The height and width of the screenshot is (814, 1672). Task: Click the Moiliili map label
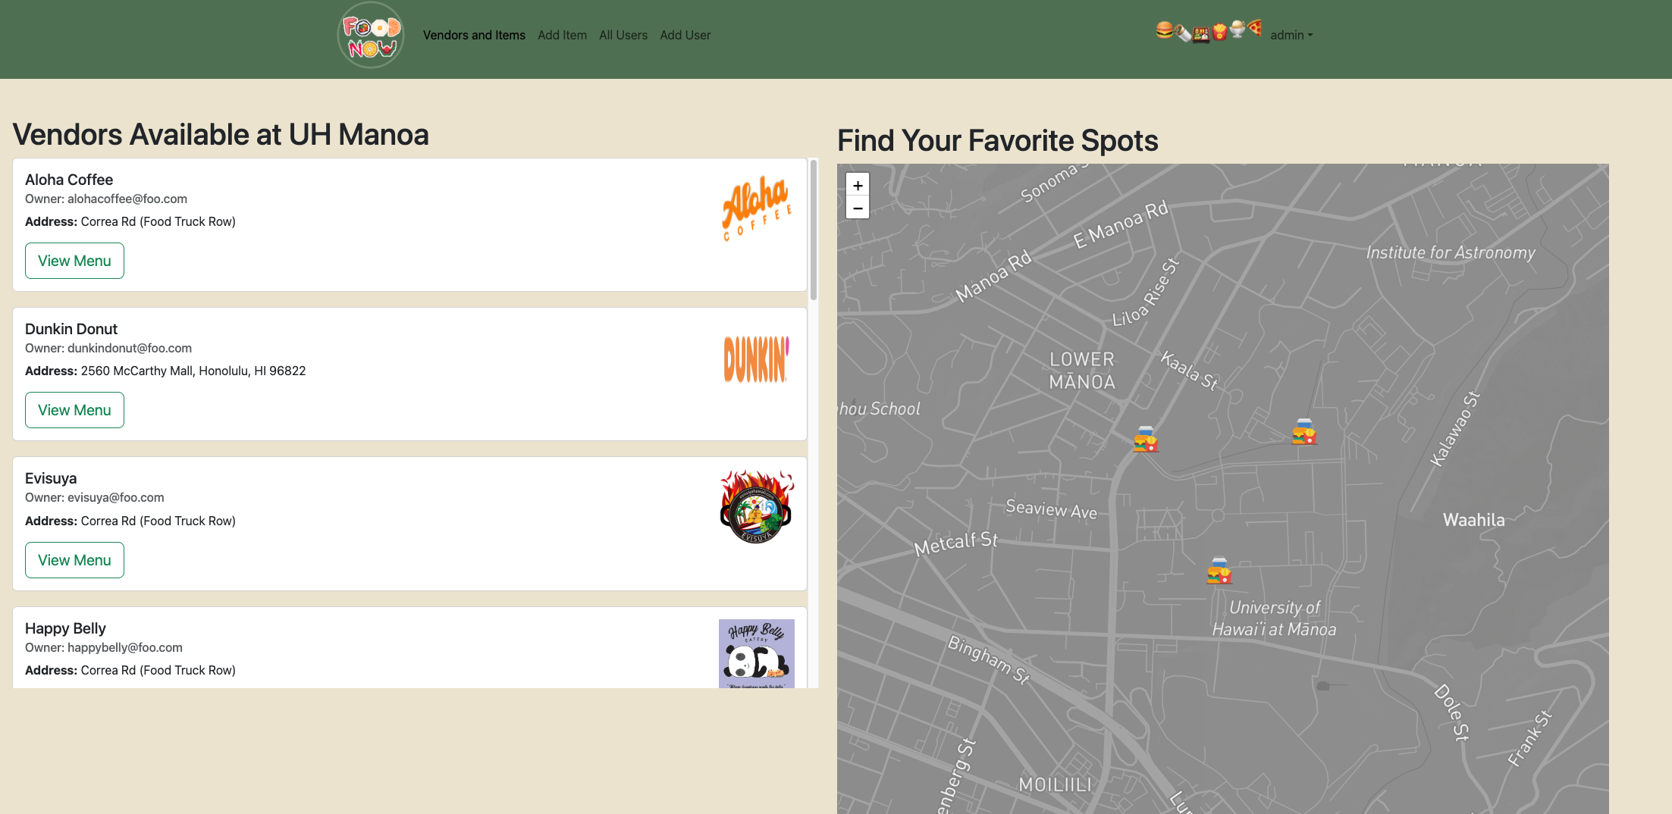[x=1055, y=784]
